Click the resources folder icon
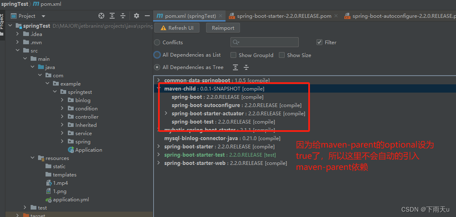The width and height of the screenshot is (456, 217). (x=41, y=158)
